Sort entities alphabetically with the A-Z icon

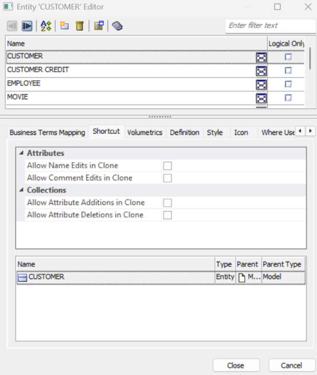pos(46,26)
